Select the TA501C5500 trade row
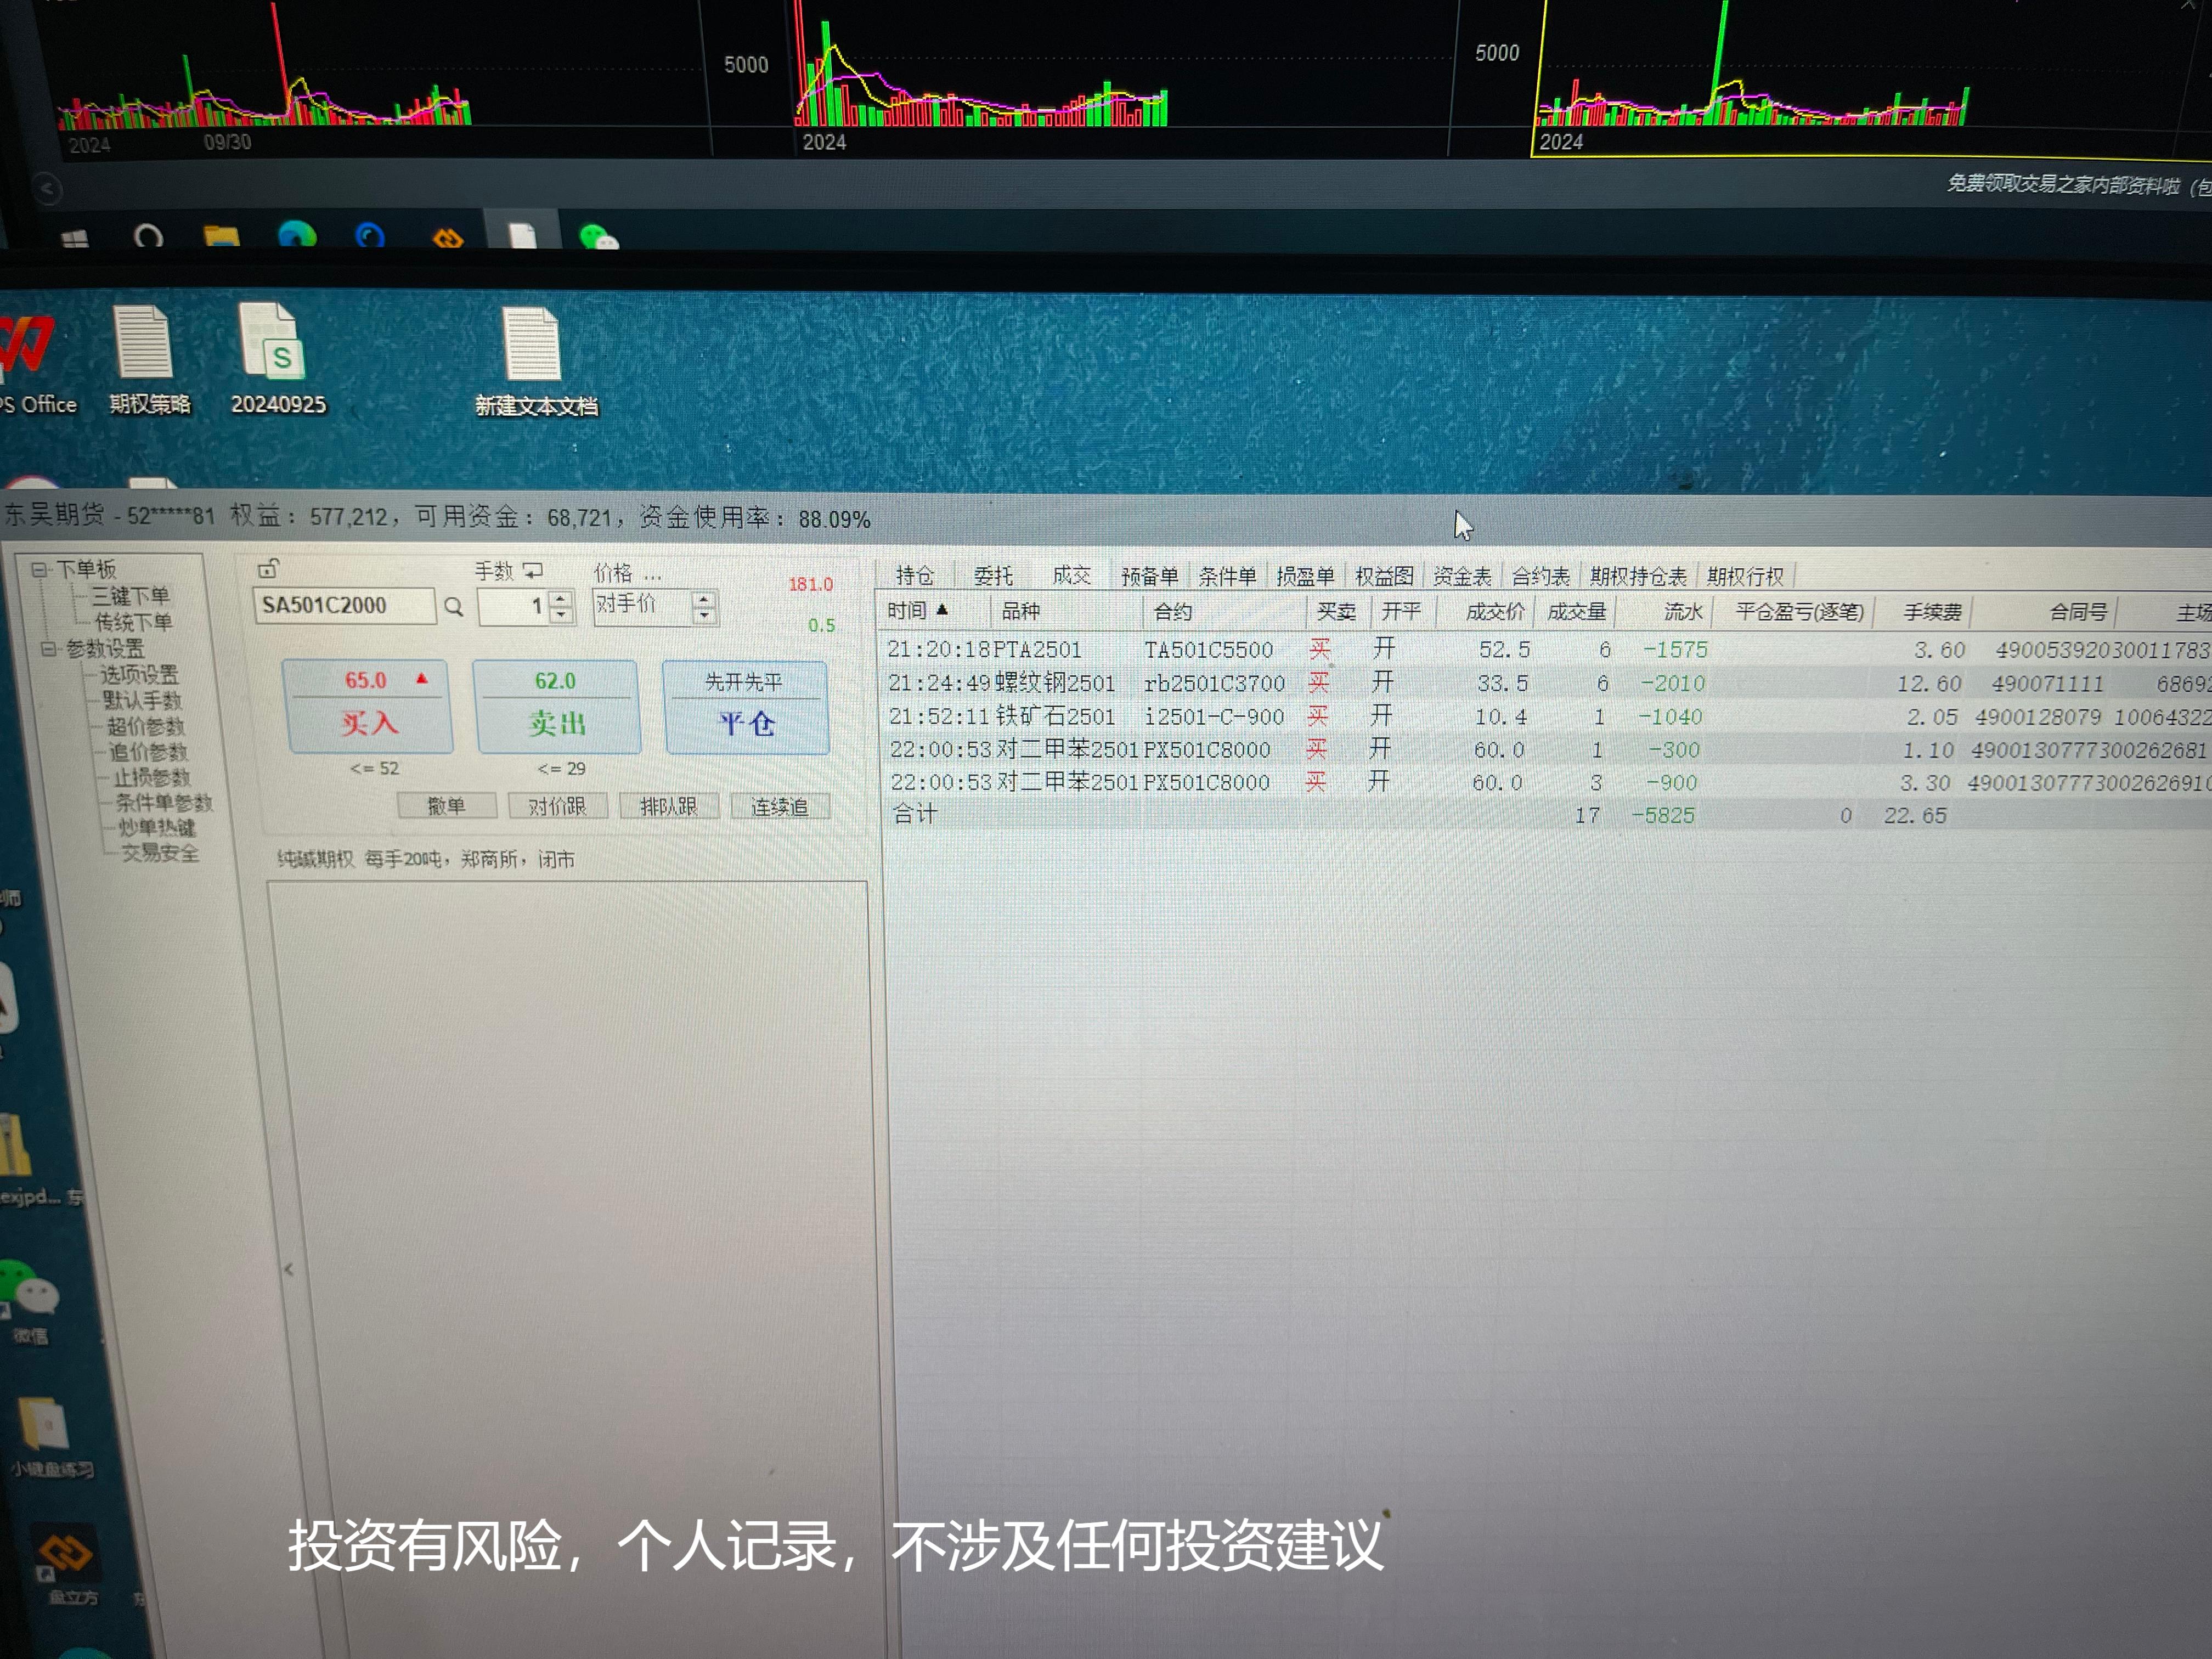The height and width of the screenshot is (1659, 2212). click(x=1546, y=650)
